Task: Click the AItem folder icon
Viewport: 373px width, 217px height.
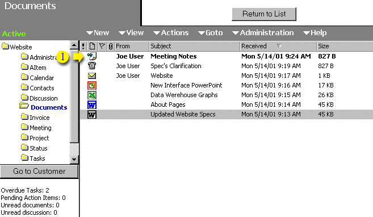Action: (x=24, y=66)
